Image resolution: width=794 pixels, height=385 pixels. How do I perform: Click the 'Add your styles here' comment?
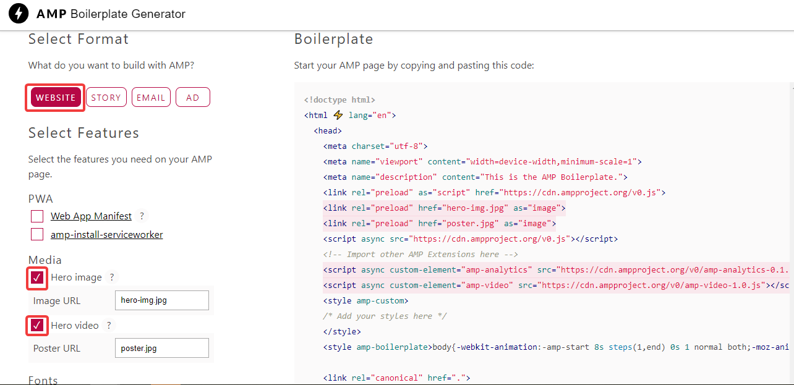385,316
